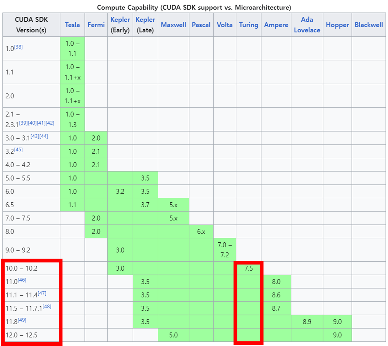Follow citation [40] in the 2.1 – 2.3.1 row
The height and width of the screenshot is (346, 388).
[32, 123]
